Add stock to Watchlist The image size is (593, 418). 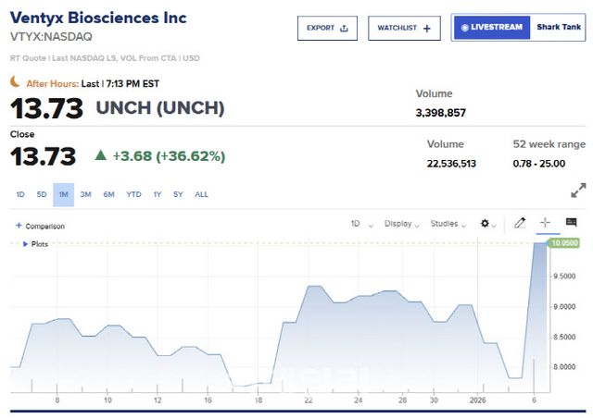pos(404,28)
